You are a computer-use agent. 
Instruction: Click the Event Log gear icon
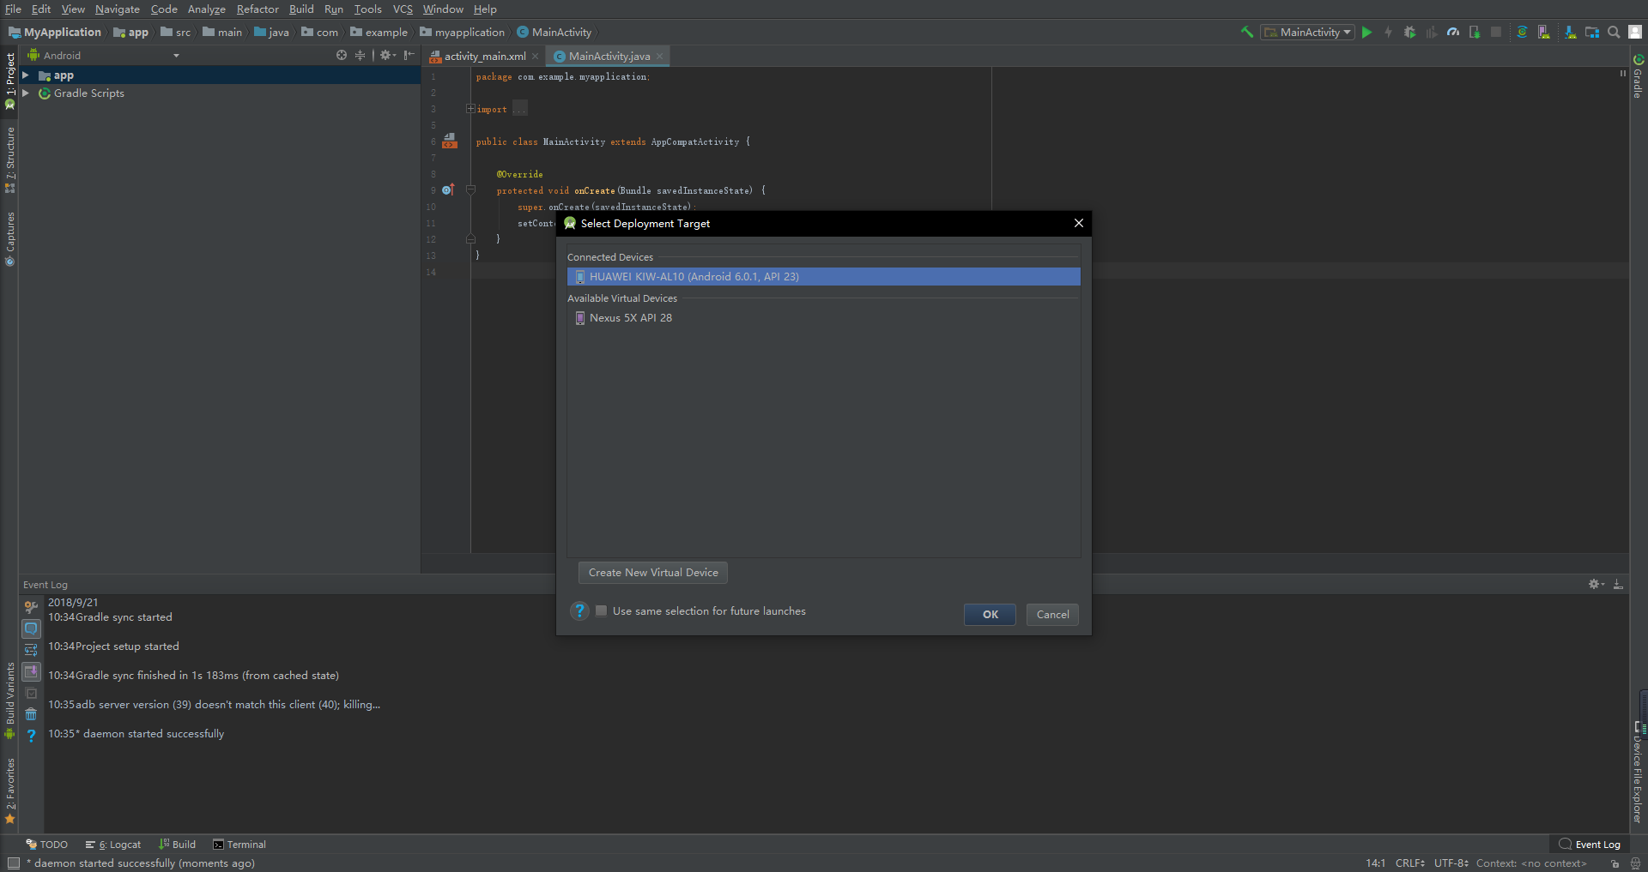pyautogui.click(x=1596, y=584)
